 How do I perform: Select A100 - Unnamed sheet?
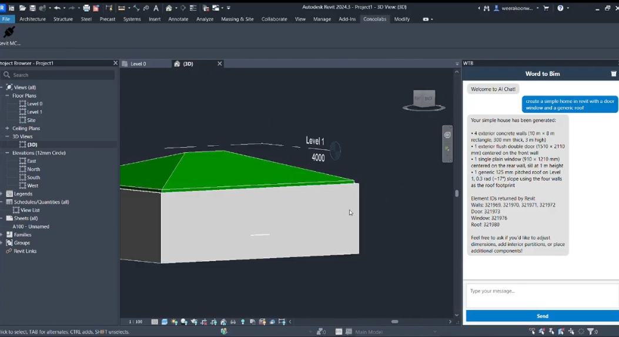[x=31, y=226]
